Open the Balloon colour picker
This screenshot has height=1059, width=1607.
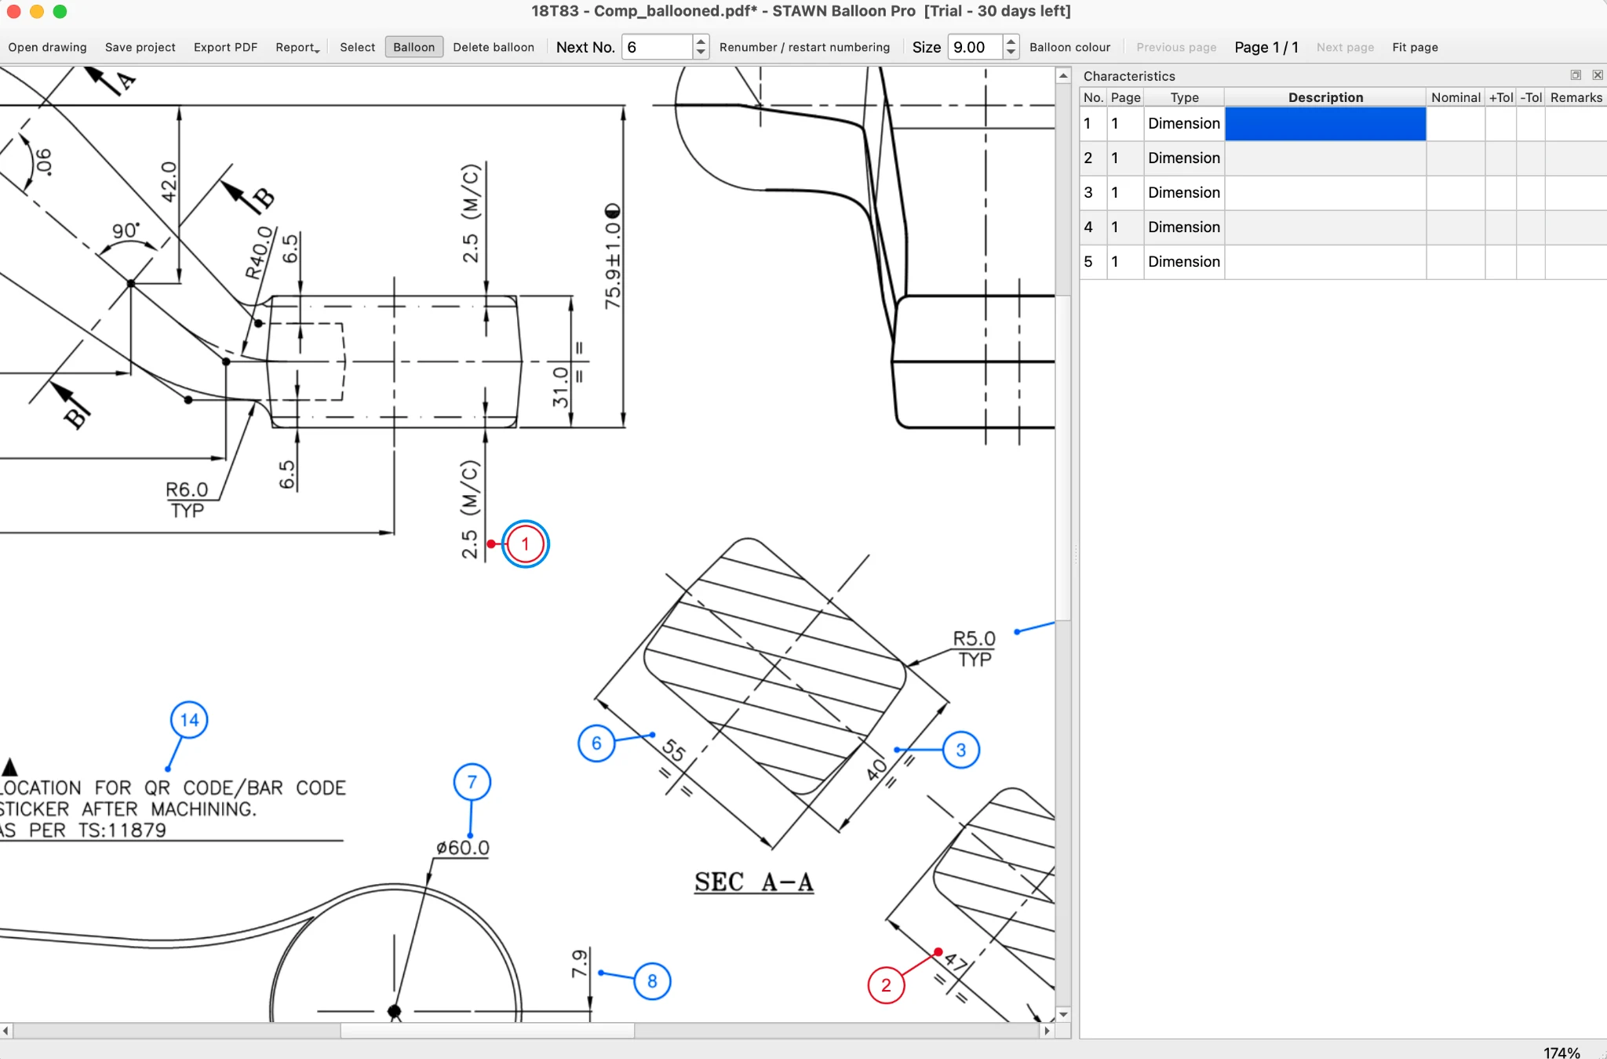tap(1070, 47)
